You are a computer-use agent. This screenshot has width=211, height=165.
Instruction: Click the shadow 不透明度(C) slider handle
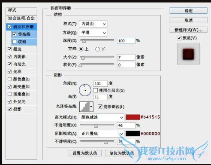(106, 142)
